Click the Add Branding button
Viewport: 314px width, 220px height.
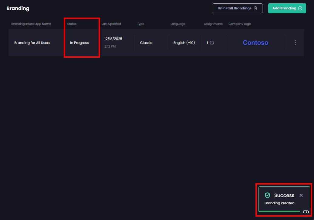click(287, 8)
